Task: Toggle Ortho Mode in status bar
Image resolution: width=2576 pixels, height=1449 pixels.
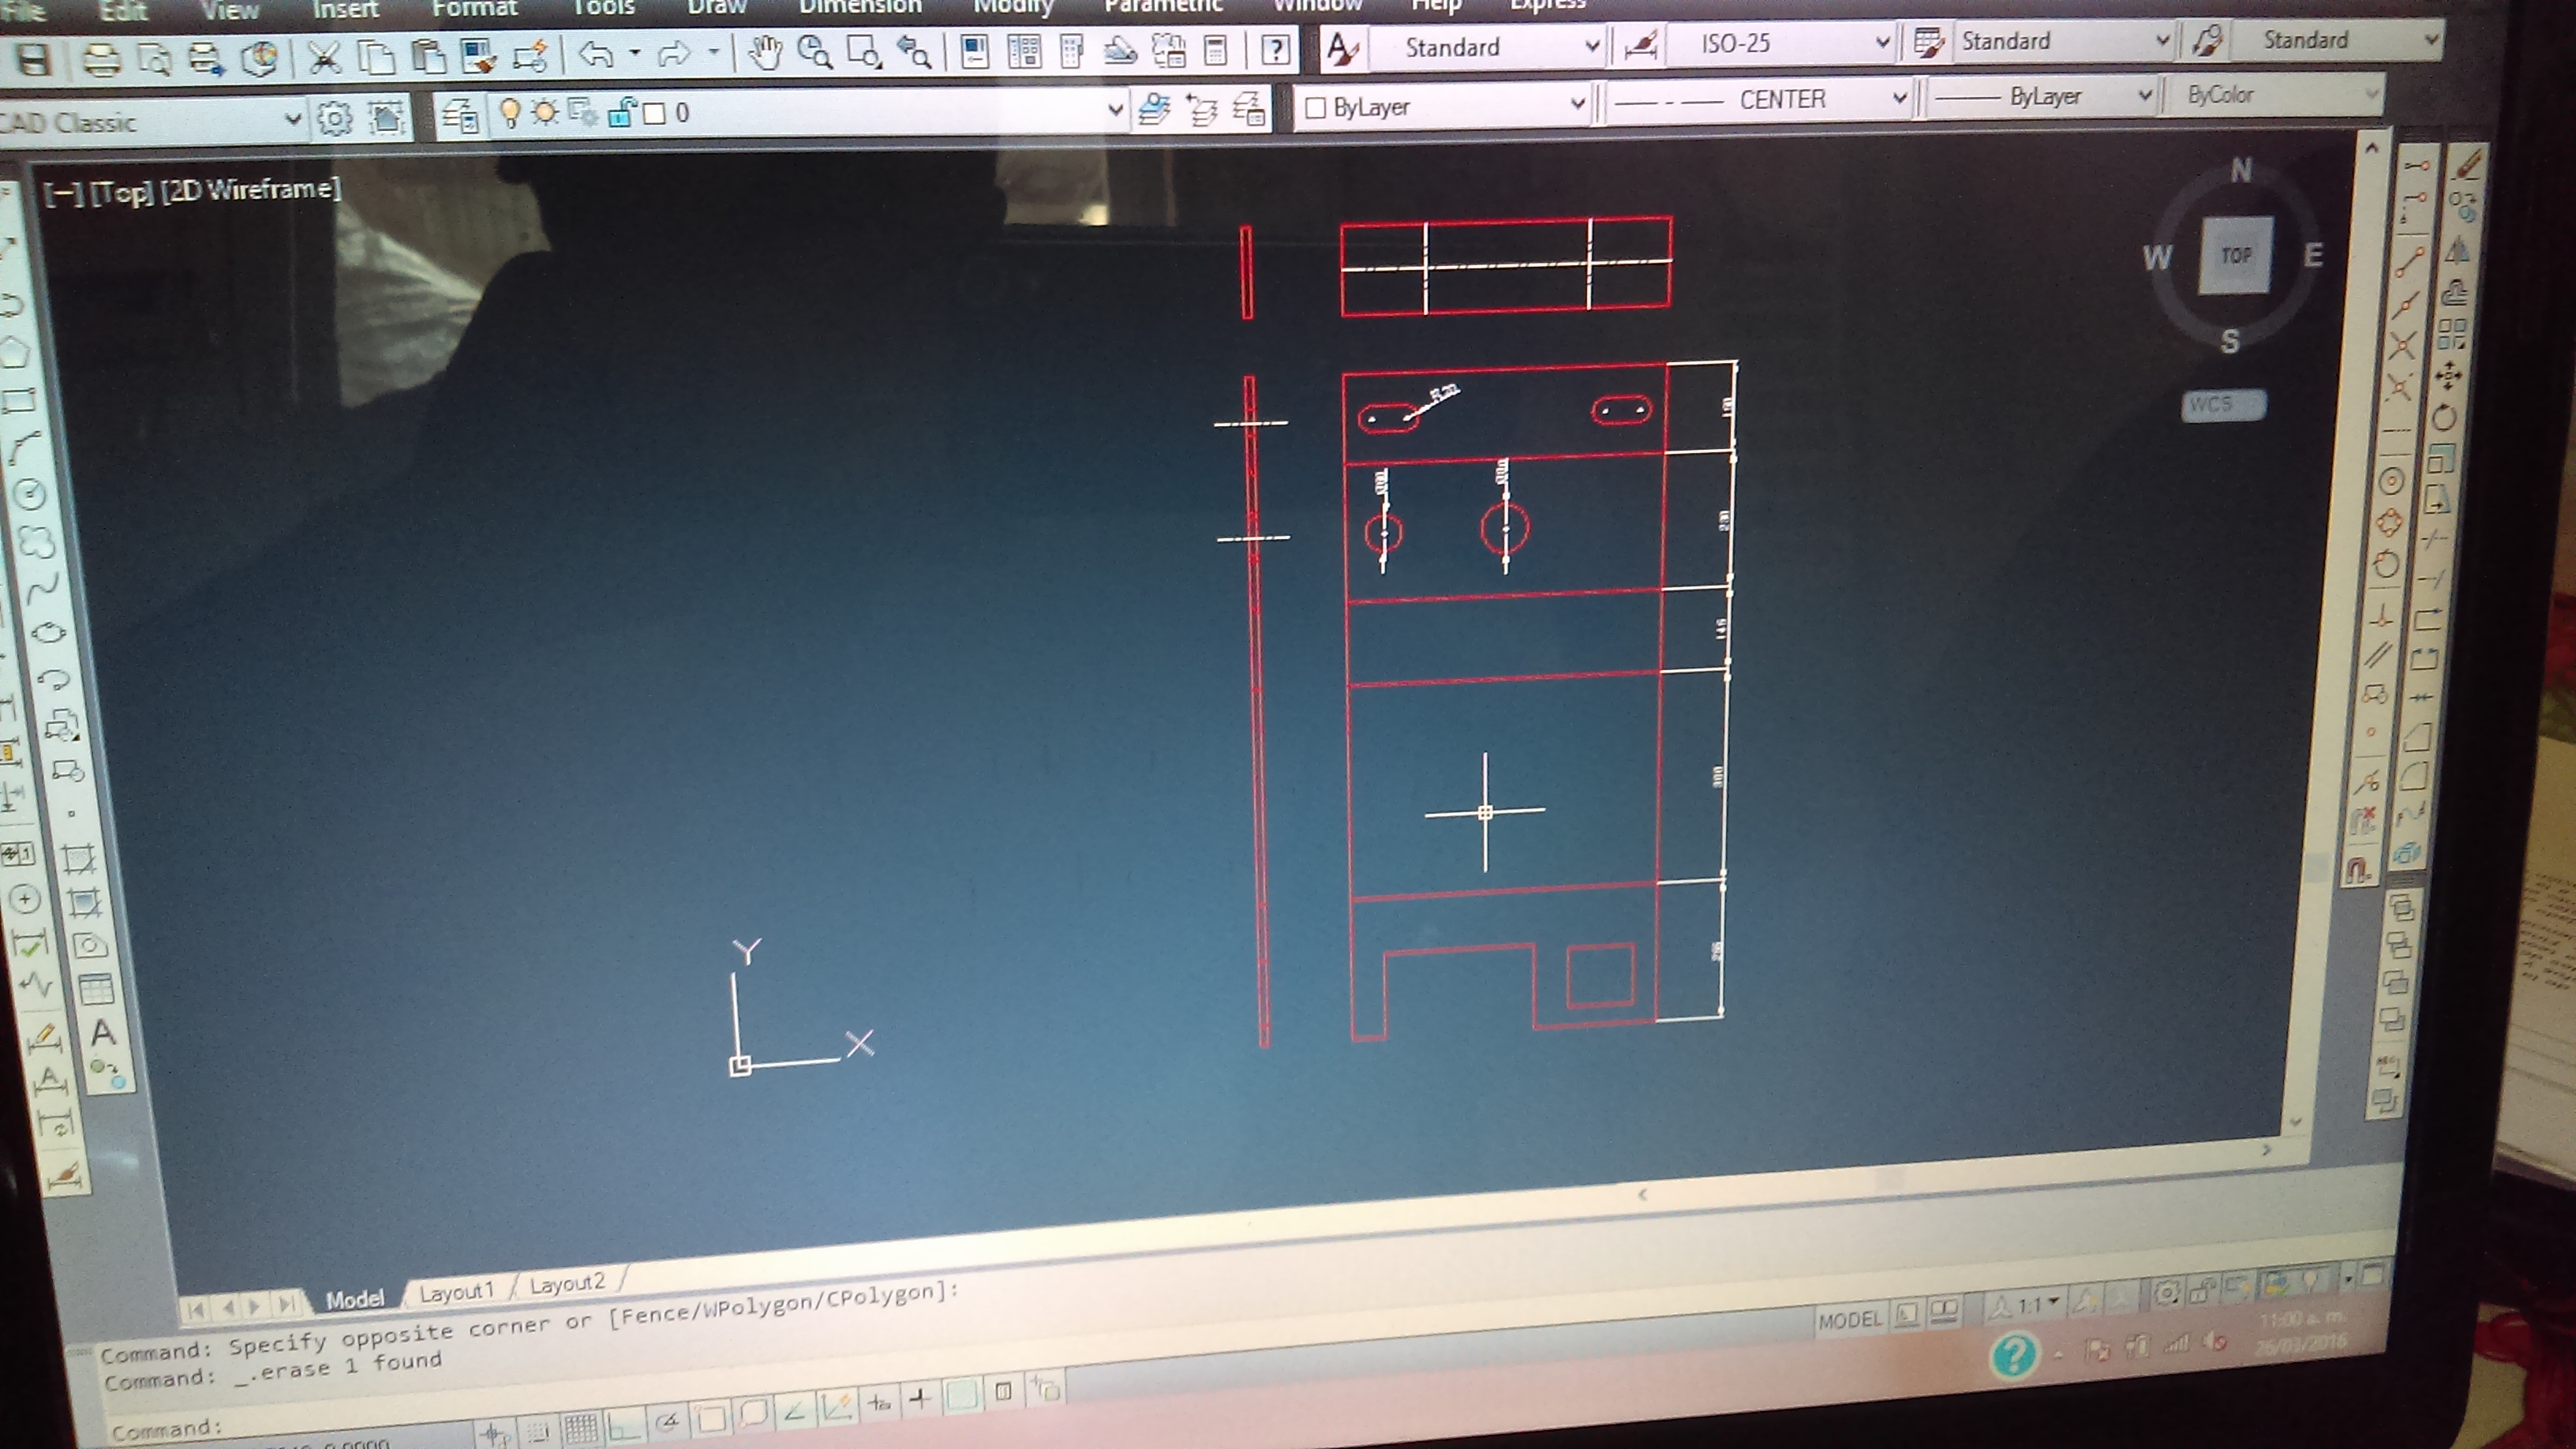Action: (625, 1426)
